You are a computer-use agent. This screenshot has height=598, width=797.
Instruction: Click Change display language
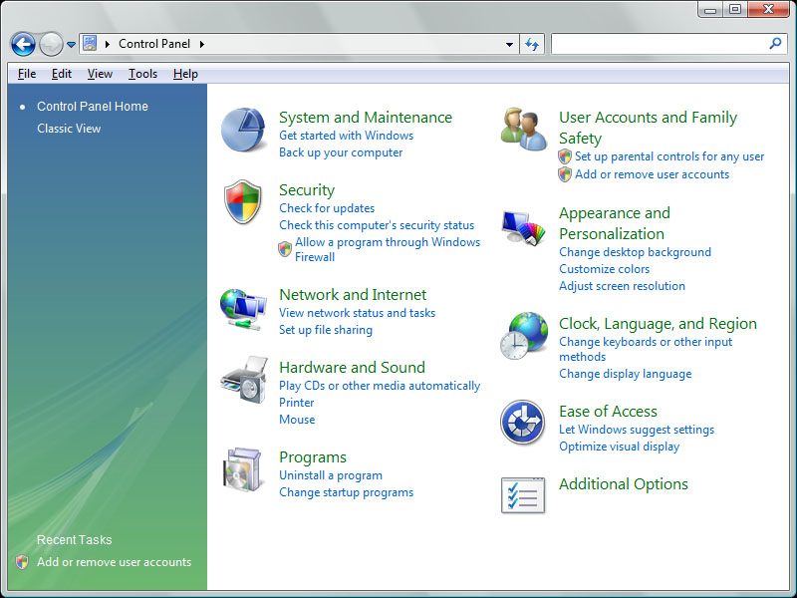coord(626,375)
